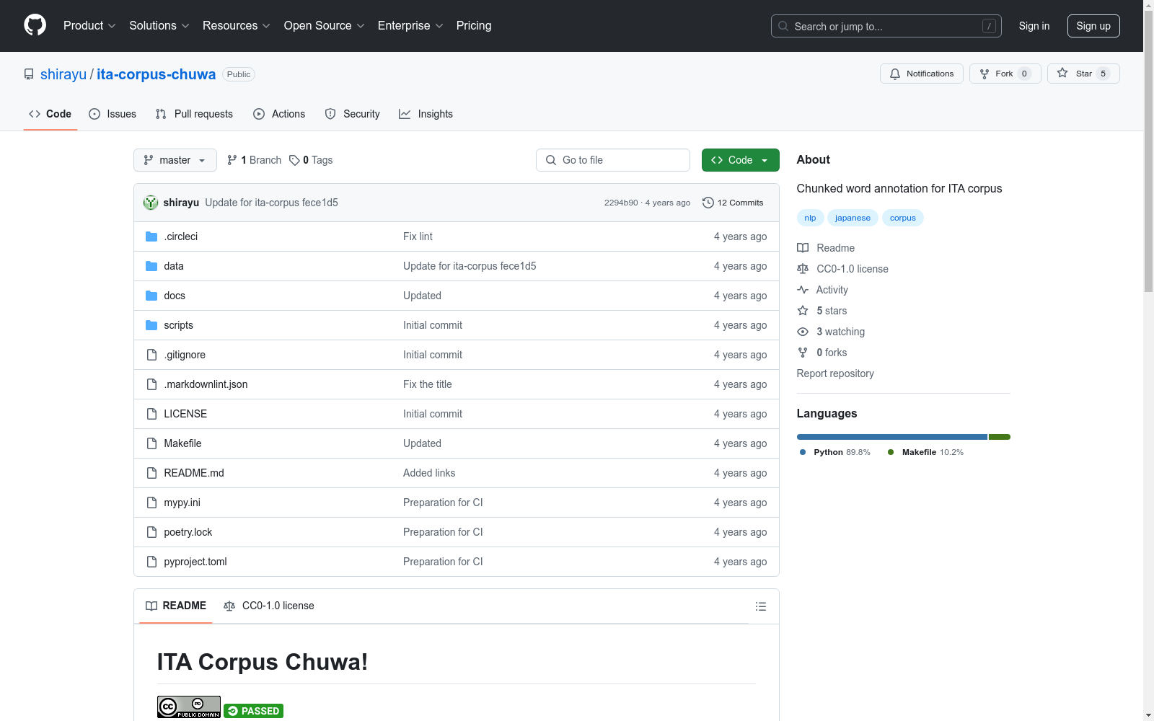The image size is (1154, 721).
Task: Open the latest commit hash 2294b90
Action: (x=621, y=203)
